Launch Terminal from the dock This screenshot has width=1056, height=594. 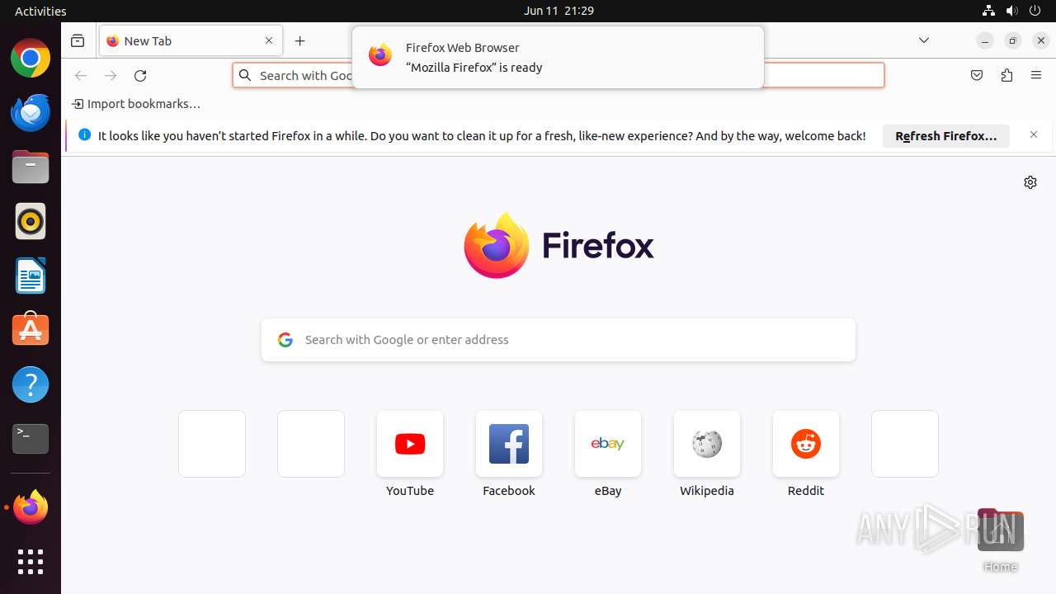[x=31, y=438]
